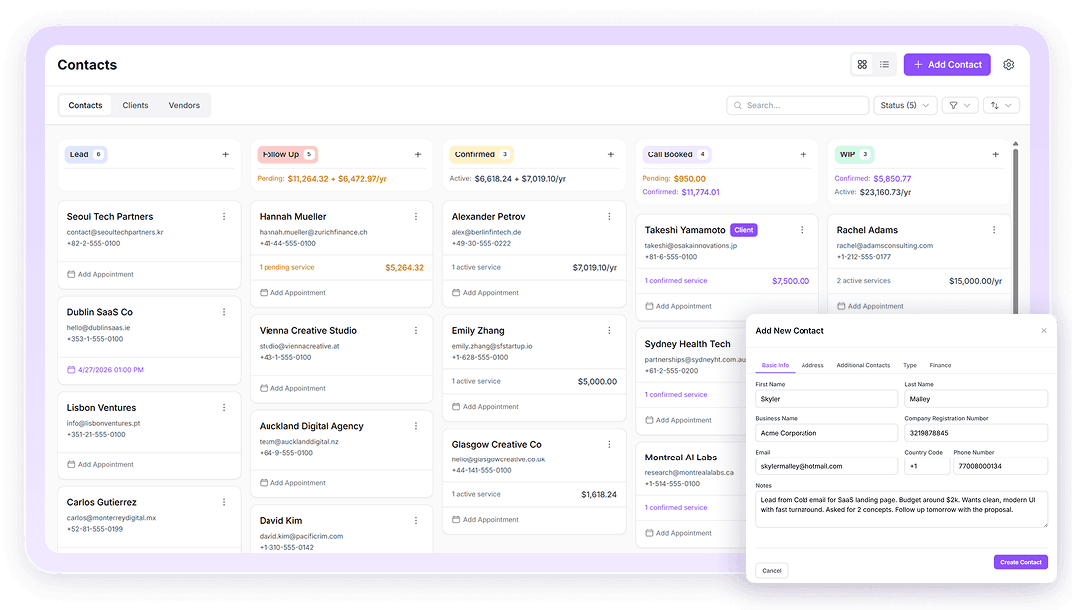Open options menu for Hannah Mueller
This screenshot has height=610, width=1072.
coord(416,216)
